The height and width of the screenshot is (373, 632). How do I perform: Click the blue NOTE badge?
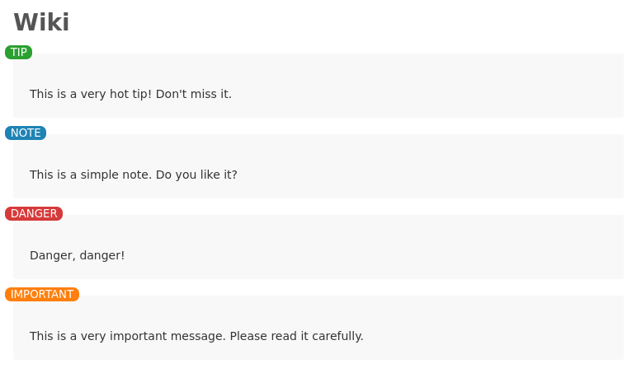pos(26,133)
